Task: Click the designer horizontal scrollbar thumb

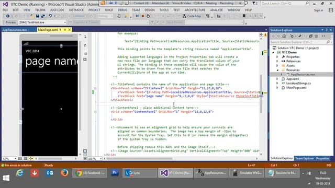Action: click(50, 159)
